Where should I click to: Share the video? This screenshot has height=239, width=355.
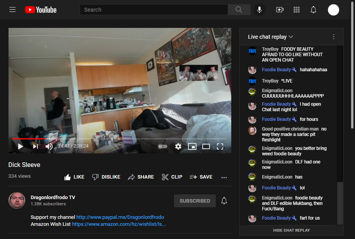[141, 177]
